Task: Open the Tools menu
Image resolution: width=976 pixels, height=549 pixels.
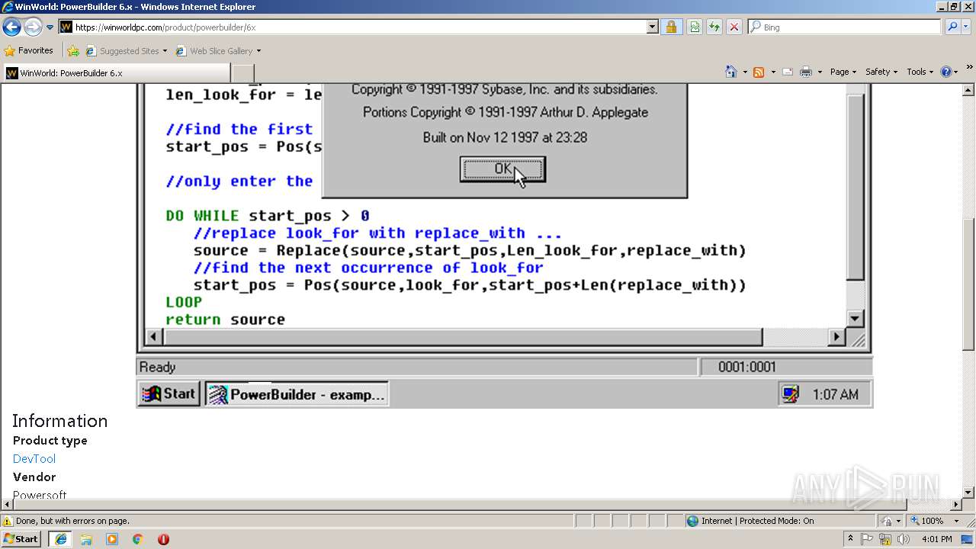Action: [920, 72]
